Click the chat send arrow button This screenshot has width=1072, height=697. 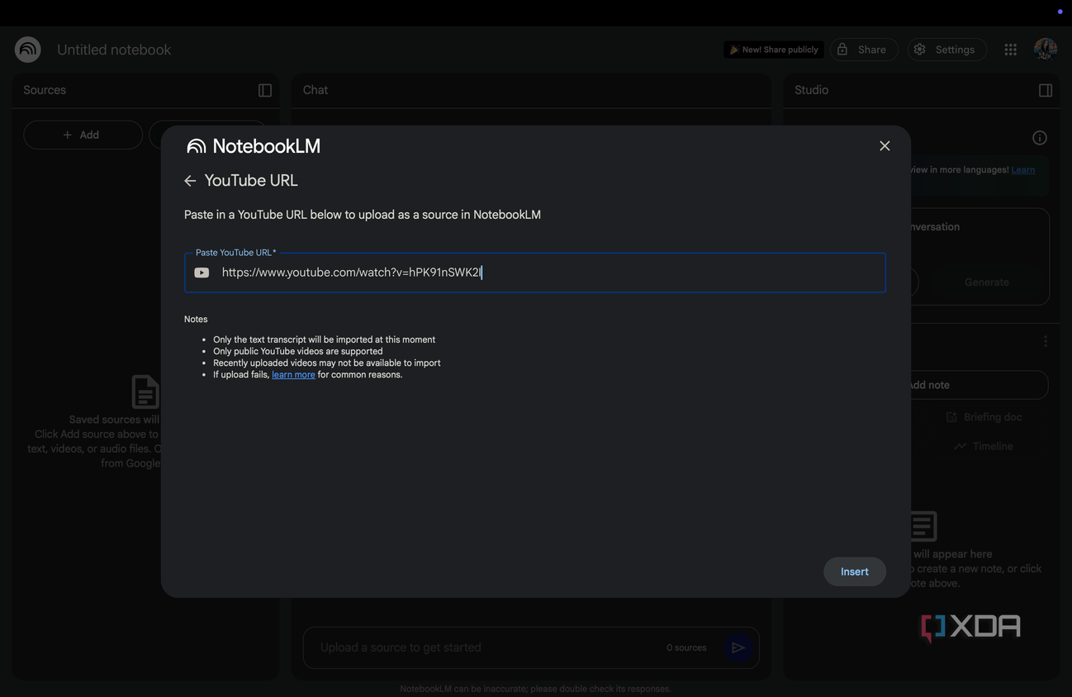click(x=738, y=647)
